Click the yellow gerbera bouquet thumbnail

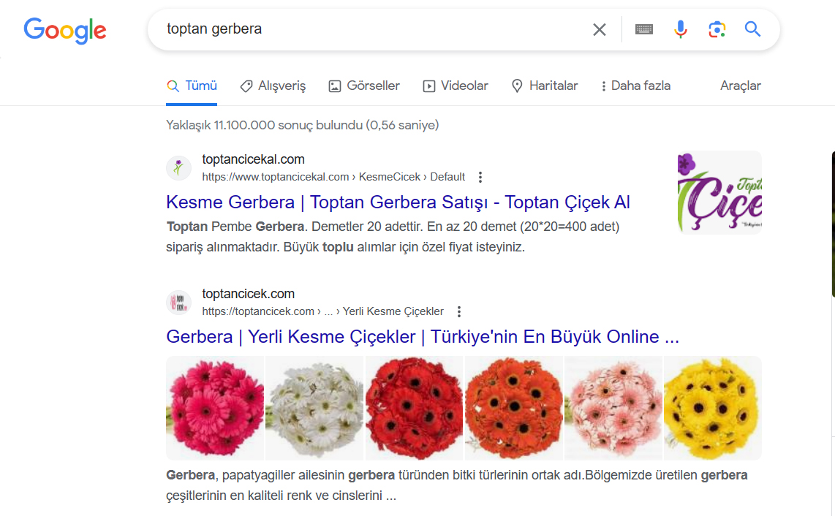pyautogui.click(x=712, y=408)
